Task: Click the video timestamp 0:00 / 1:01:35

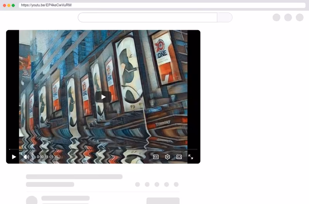Action: 48,157
